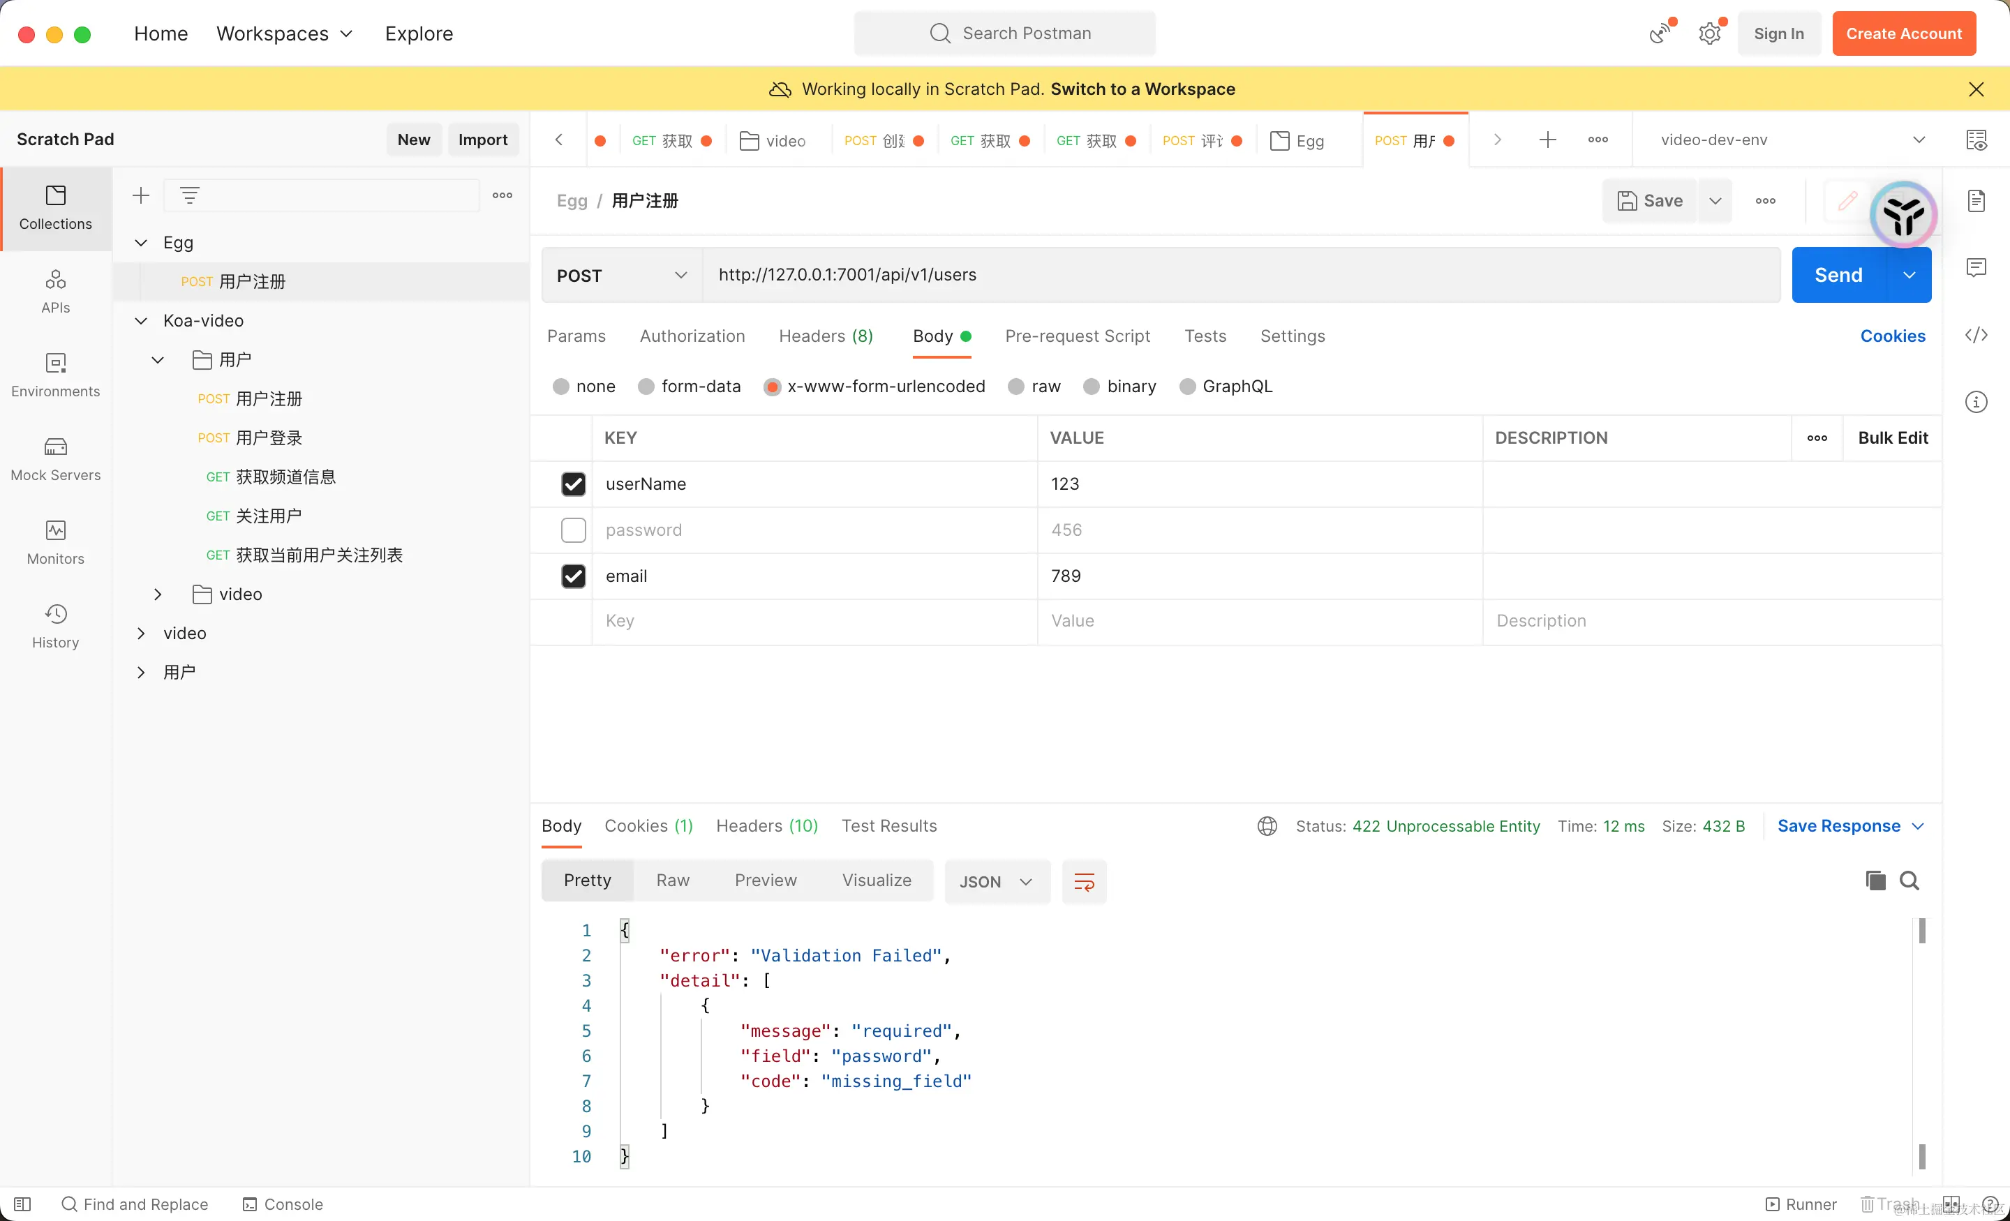Open the Collections sidebar panel
2010x1221 pixels.
(55, 208)
